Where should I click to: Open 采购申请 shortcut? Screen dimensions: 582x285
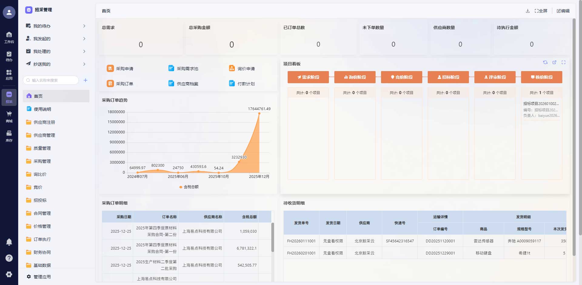(120, 68)
